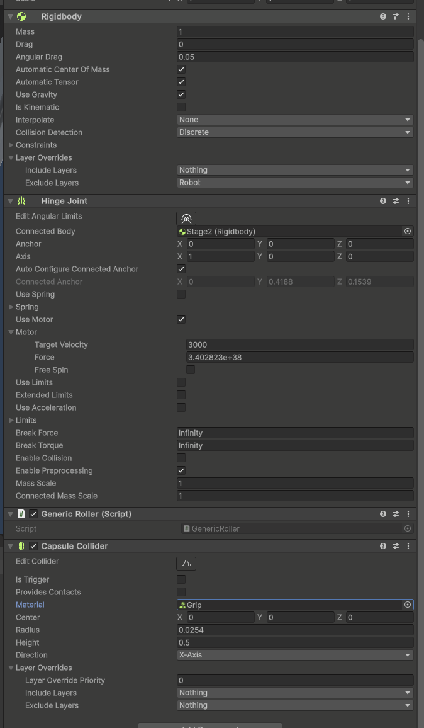Open Rigidbody component help reference icon

pyautogui.click(x=382, y=16)
